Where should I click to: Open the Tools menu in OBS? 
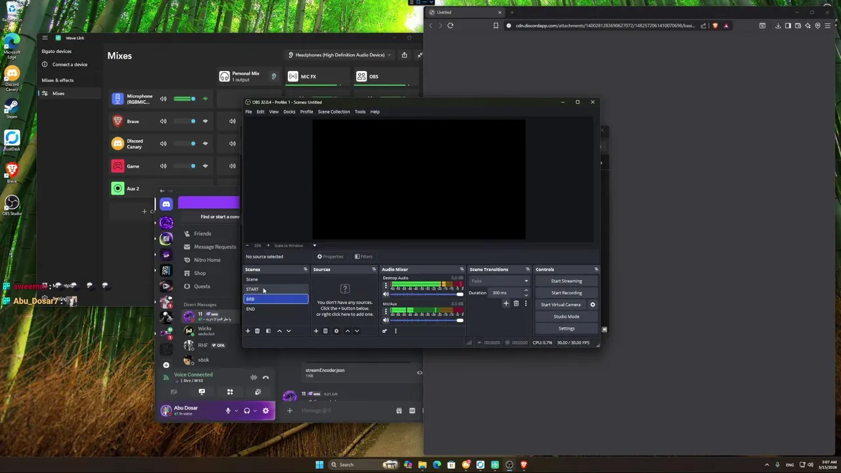point(360,112)
